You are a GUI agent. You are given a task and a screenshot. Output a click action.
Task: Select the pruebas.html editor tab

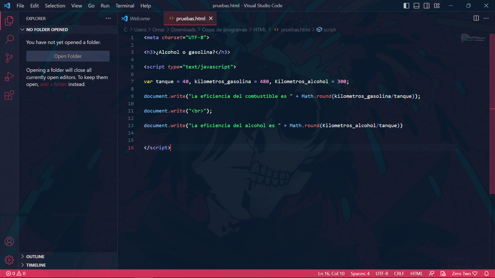point(190,18)
